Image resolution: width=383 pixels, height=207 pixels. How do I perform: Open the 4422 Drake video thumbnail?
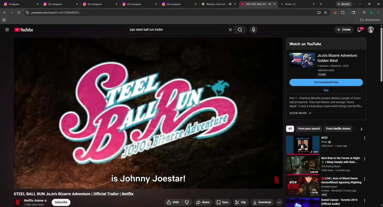(303, 145)
